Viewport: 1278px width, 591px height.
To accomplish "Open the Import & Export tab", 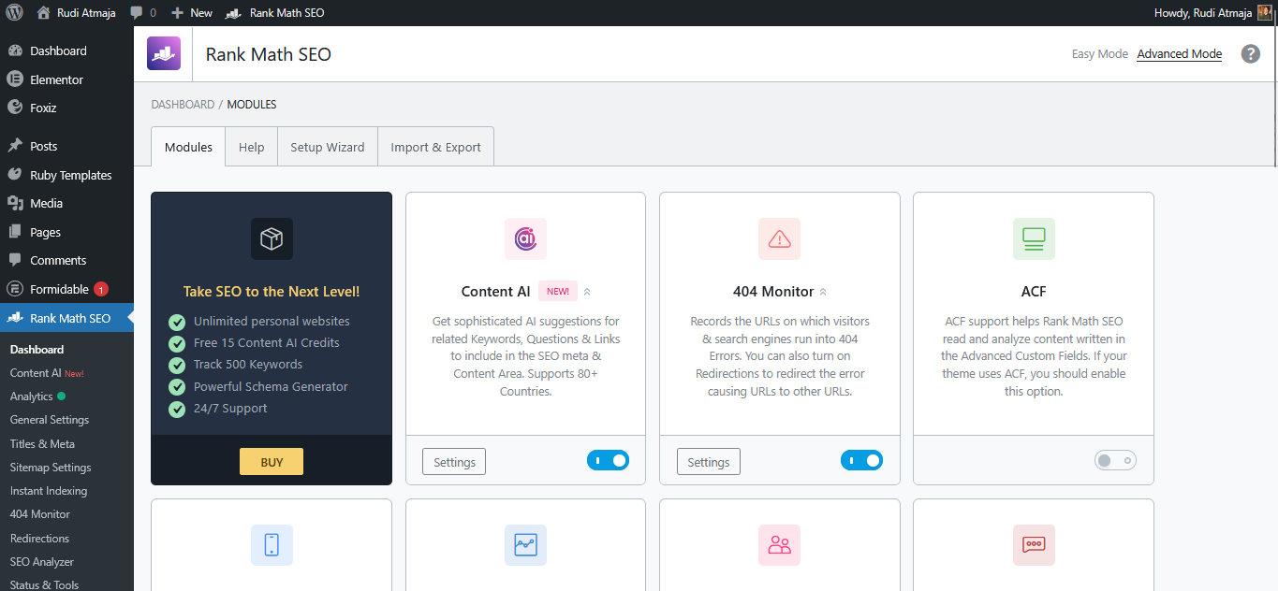I will click(435, 147).
